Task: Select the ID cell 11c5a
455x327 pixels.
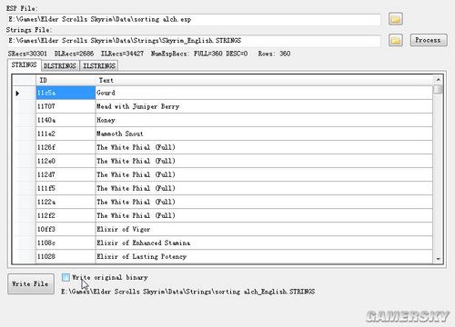Action: click(x=66, y=93)
